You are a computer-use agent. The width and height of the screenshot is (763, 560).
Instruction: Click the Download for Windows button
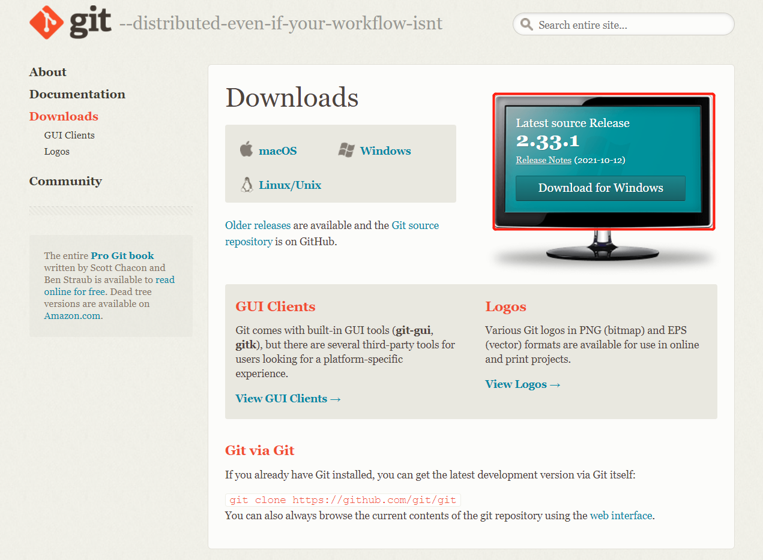[600, 188]
